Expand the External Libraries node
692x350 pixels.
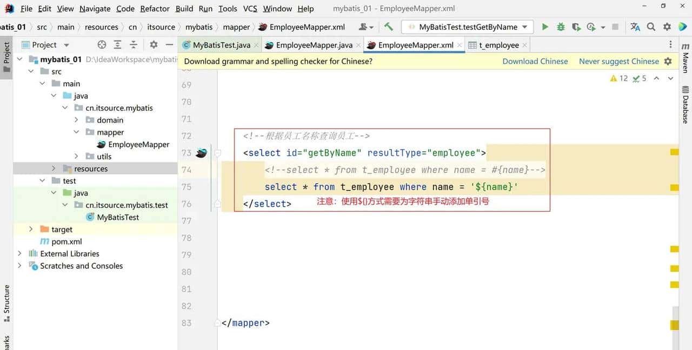coord(20,253)
